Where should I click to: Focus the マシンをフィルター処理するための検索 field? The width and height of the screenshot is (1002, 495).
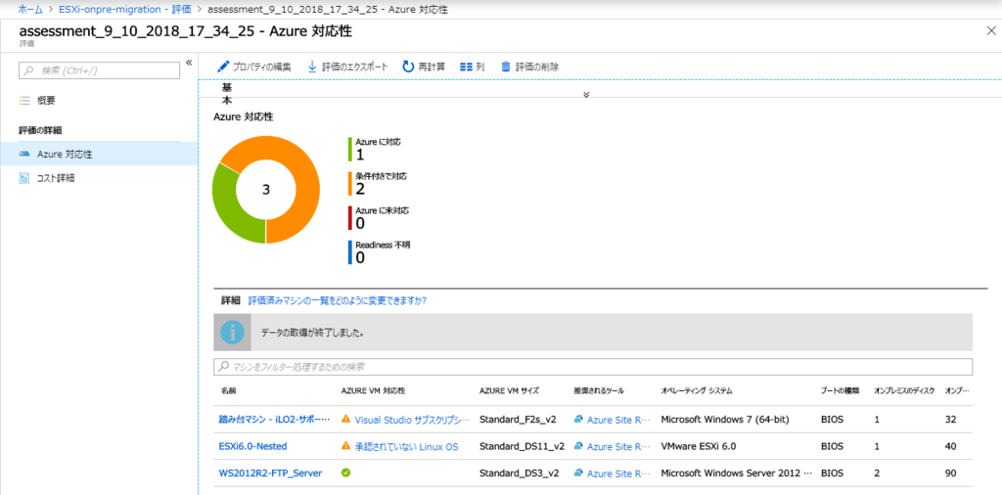(593, 367)
